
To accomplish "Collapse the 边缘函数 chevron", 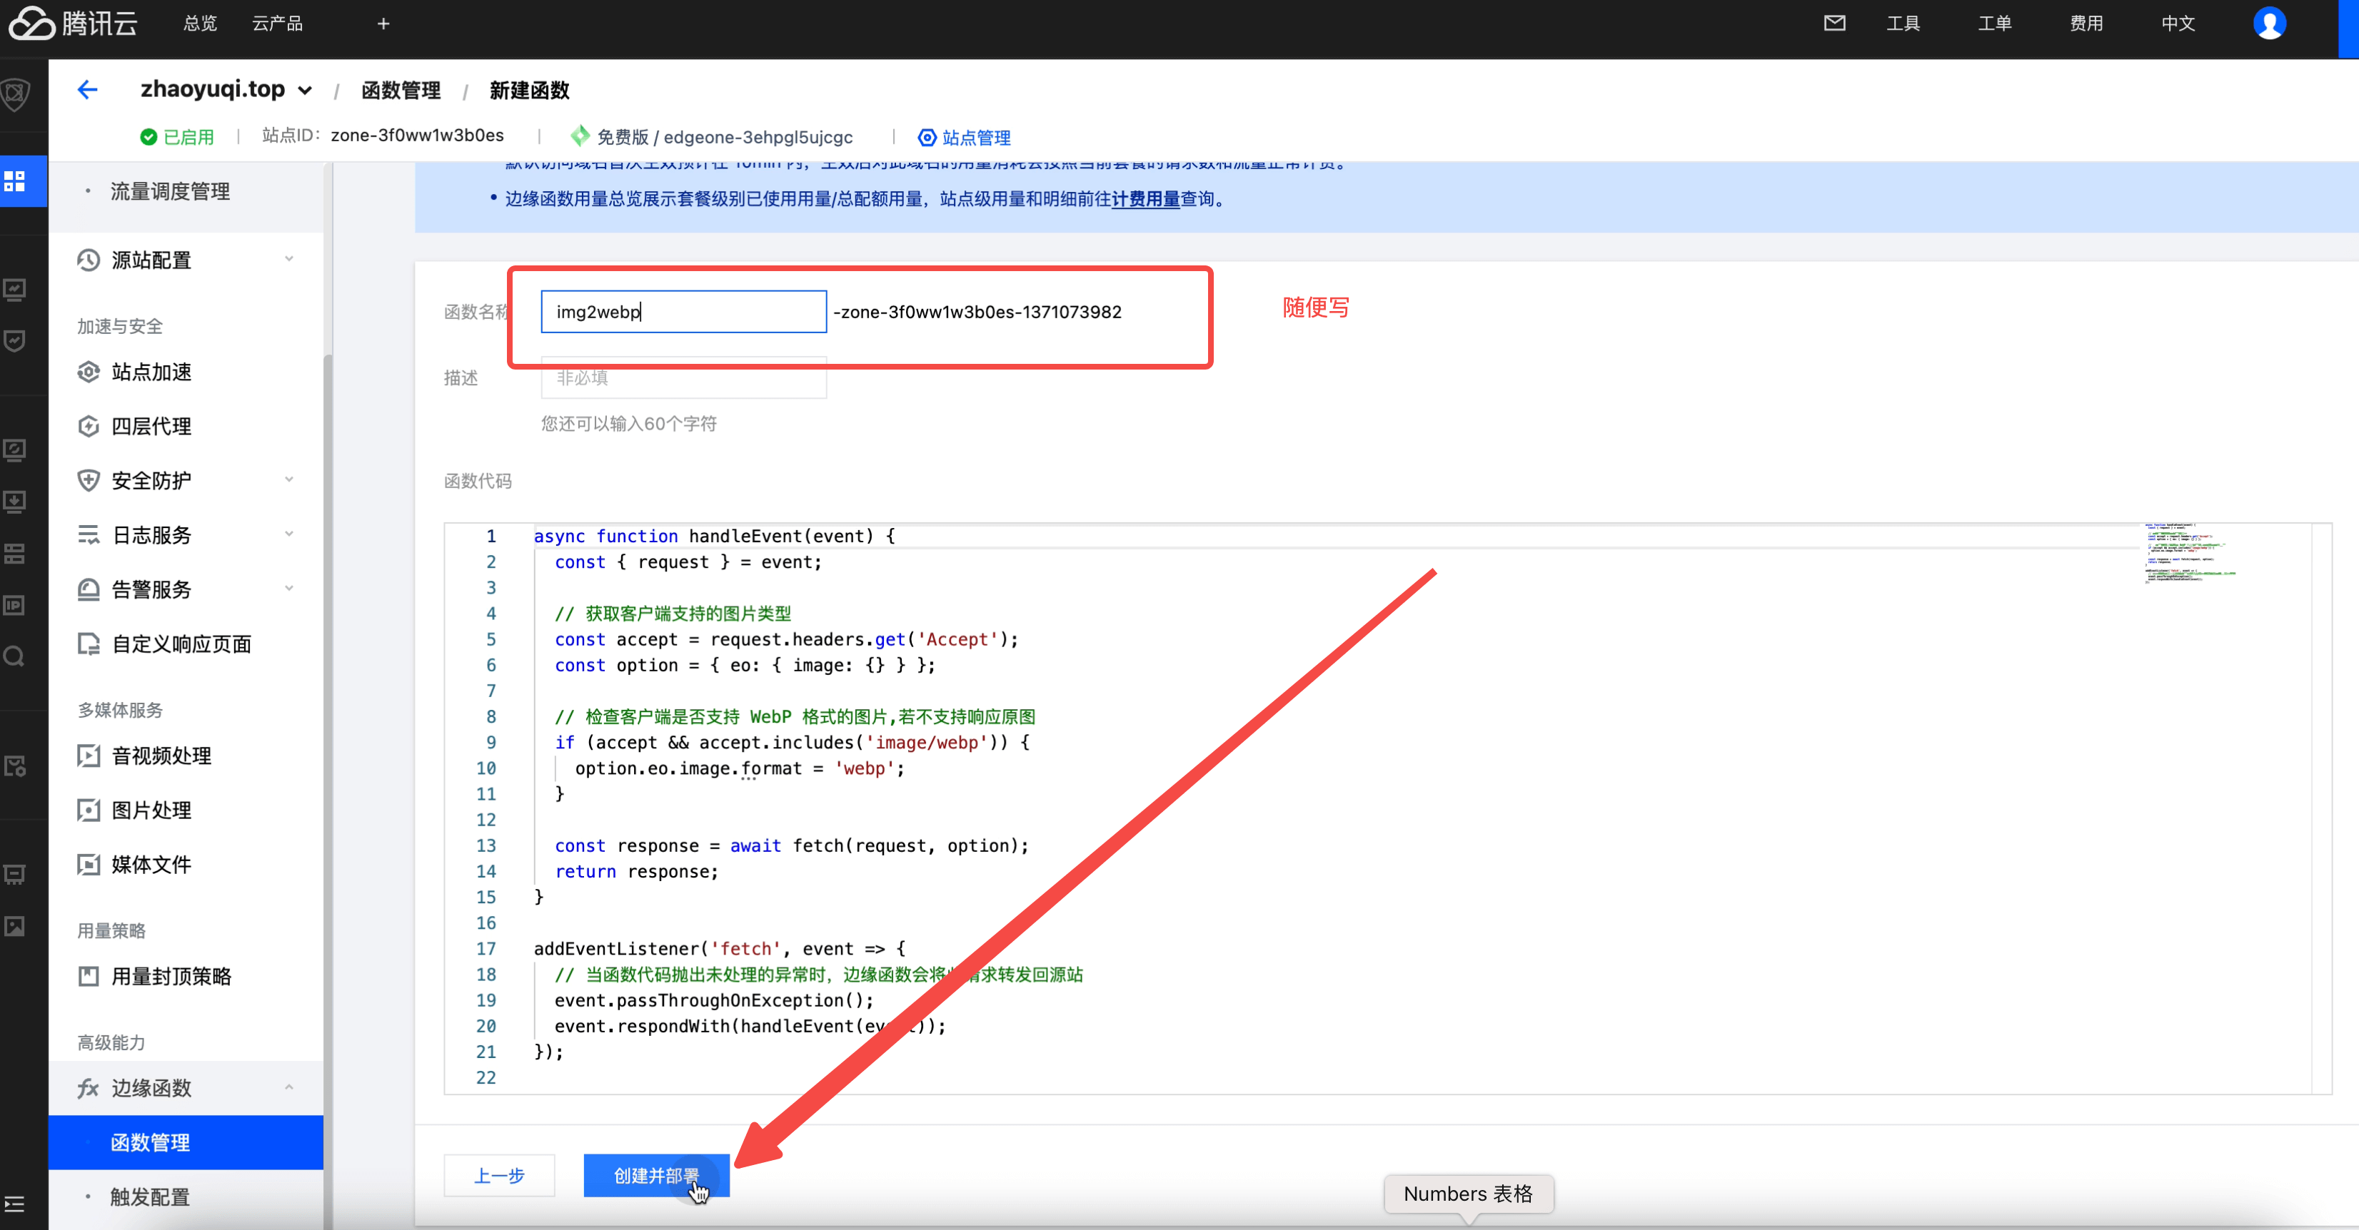I will [x=289, y=1087].
